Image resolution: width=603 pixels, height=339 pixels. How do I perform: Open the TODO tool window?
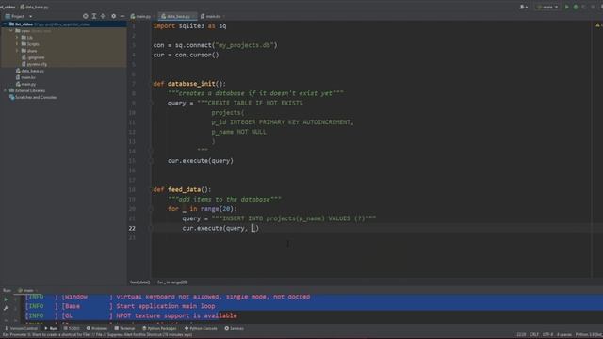(72, 328)
